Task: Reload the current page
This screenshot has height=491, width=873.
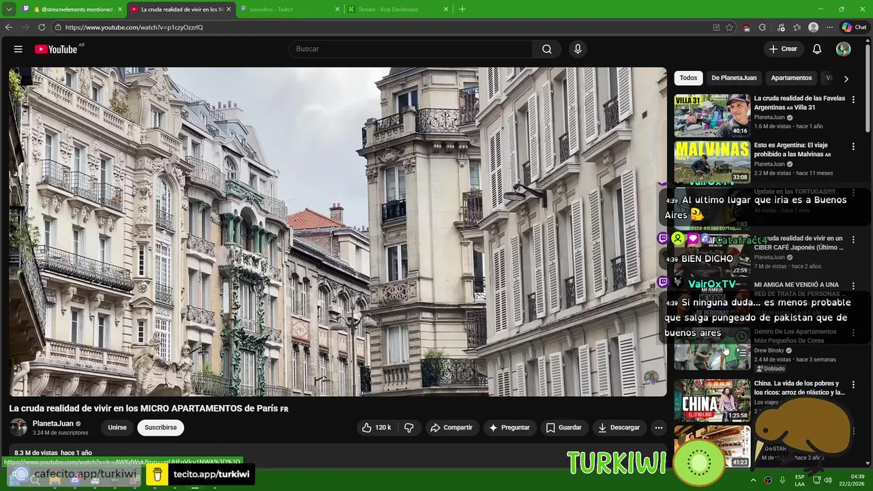Action: [42, 27]
